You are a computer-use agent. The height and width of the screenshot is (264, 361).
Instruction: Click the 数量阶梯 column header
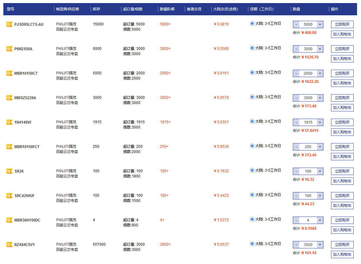point(167,9)
